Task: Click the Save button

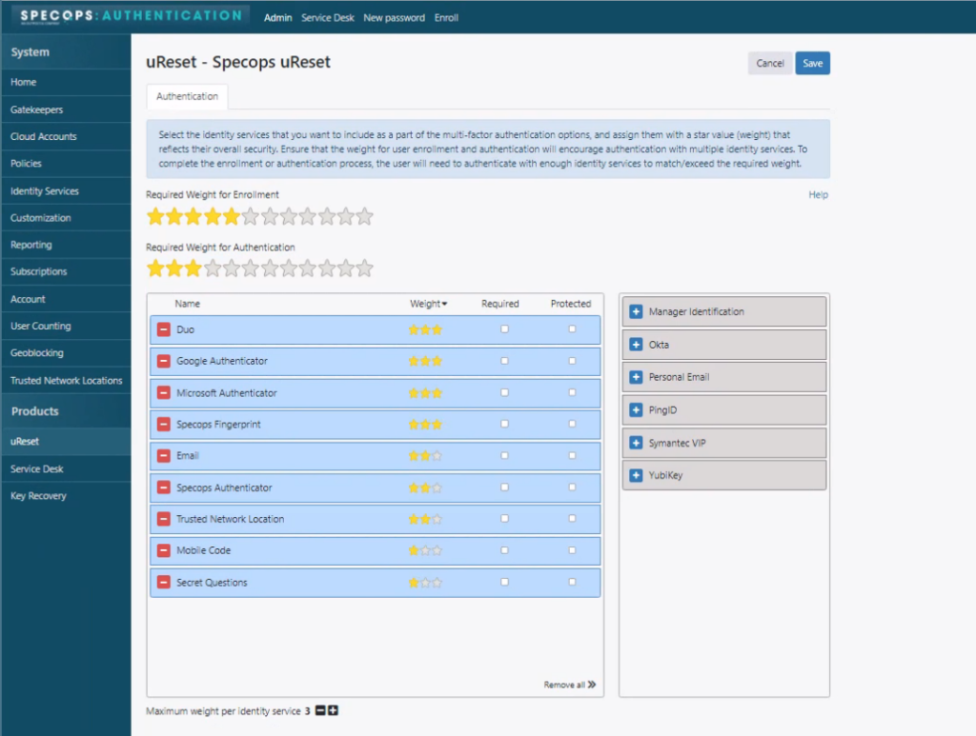Action: 812,63
